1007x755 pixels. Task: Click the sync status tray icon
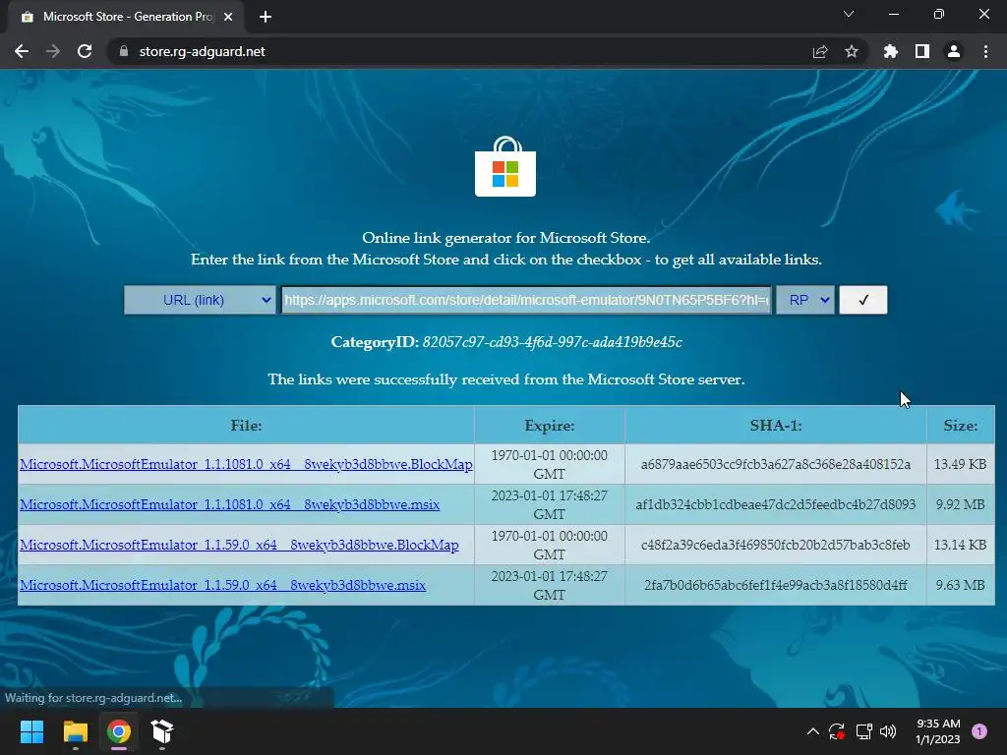837,731
